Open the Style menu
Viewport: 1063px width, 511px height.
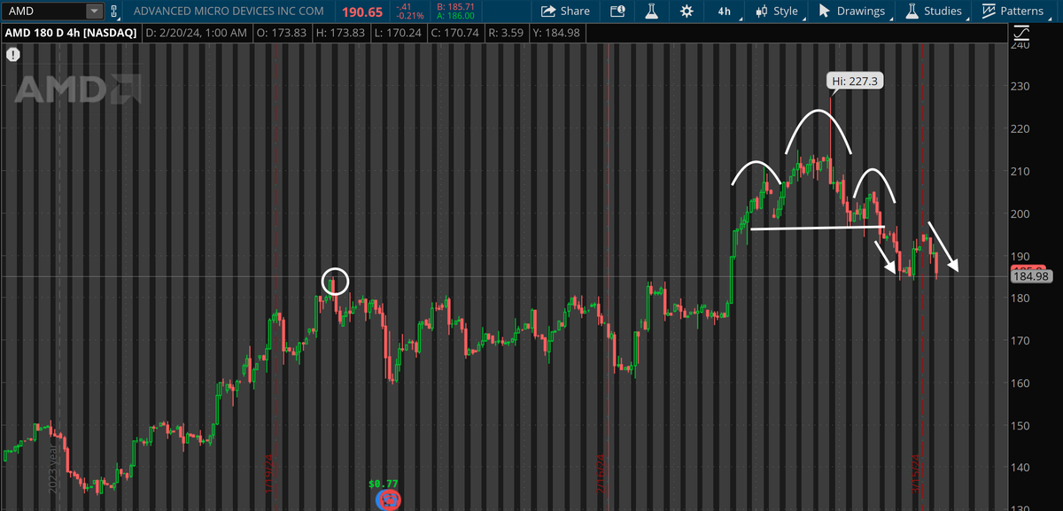pyautogui.click(x=776, y=12)
